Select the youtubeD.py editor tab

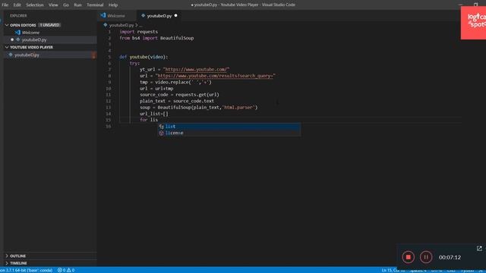(159, 16)
